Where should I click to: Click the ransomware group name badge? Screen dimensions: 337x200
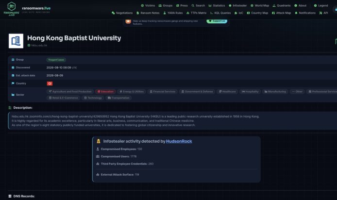pos(56,60)
